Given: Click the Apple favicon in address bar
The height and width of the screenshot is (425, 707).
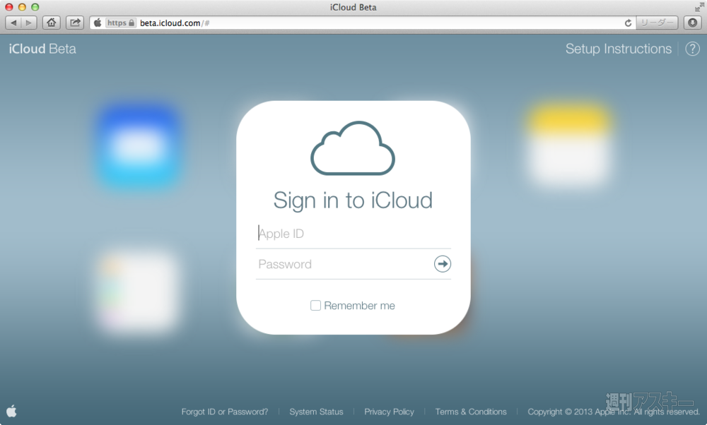Looking at the screenshot, I should click(98, 23).
